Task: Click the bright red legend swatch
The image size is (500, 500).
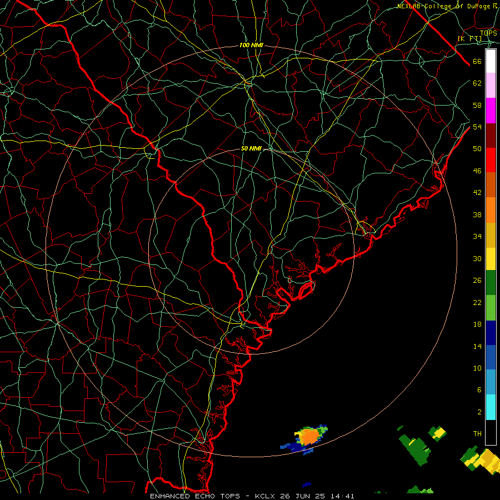Action: [x=491, y=160]
